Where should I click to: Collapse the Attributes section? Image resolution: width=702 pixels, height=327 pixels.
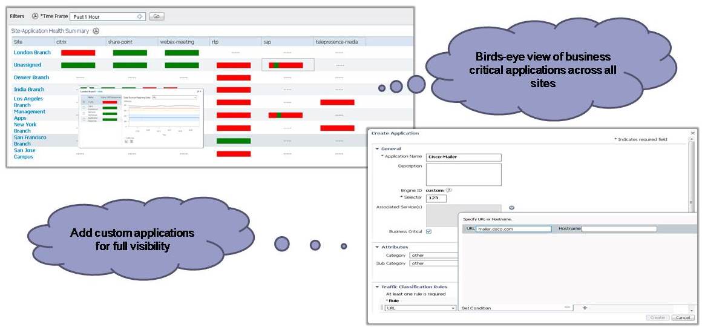[x=378, y=247]
